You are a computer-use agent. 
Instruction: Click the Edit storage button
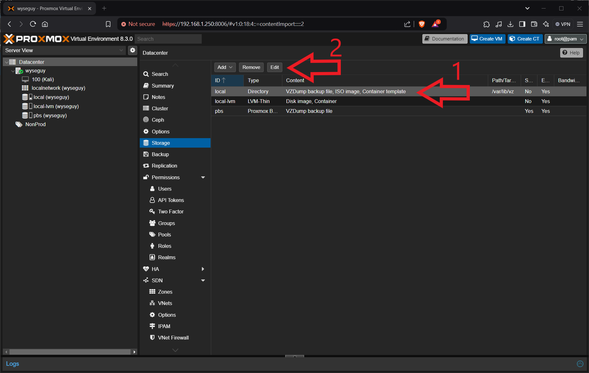pos(274,67)
